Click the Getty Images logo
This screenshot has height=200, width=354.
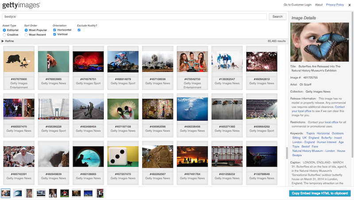click(20, 5)
